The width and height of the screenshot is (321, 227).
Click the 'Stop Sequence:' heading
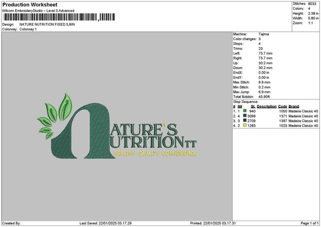246,102
